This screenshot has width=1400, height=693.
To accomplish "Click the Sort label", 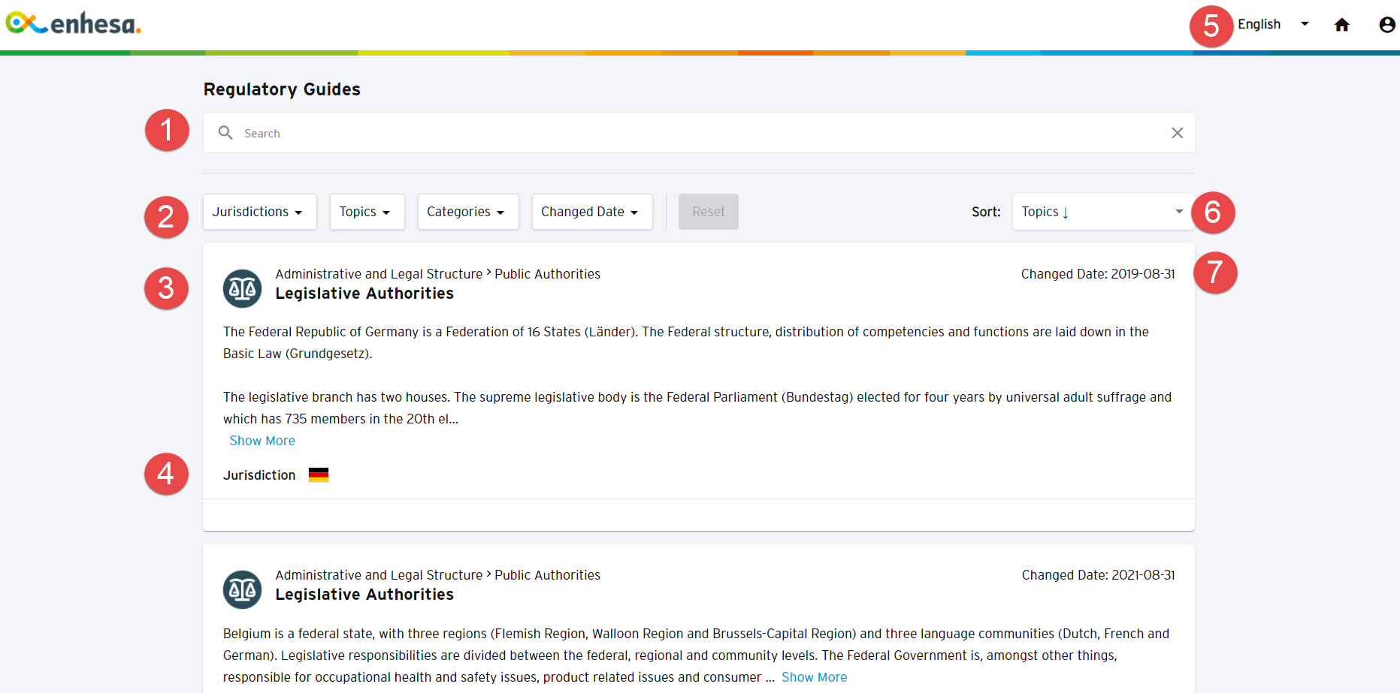I will 986,212.
